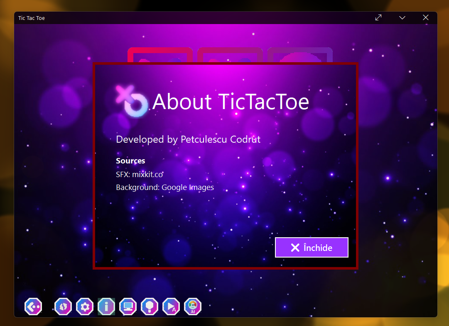Select the purple-bordered card behind the dialog
The image size is (449, 326).
pyautogui.click(x=300, y=55)
